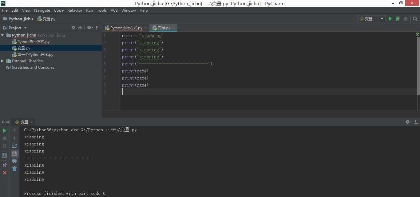Pin the Run tab
The width and height of the screenshot is (420, 197).
pos(5,165)
